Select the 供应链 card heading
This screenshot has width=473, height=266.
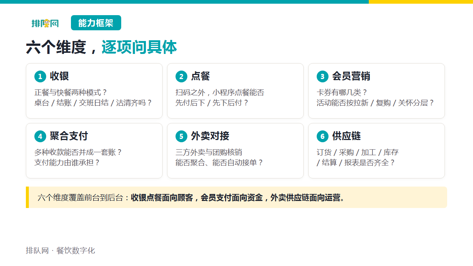point(347,136)
